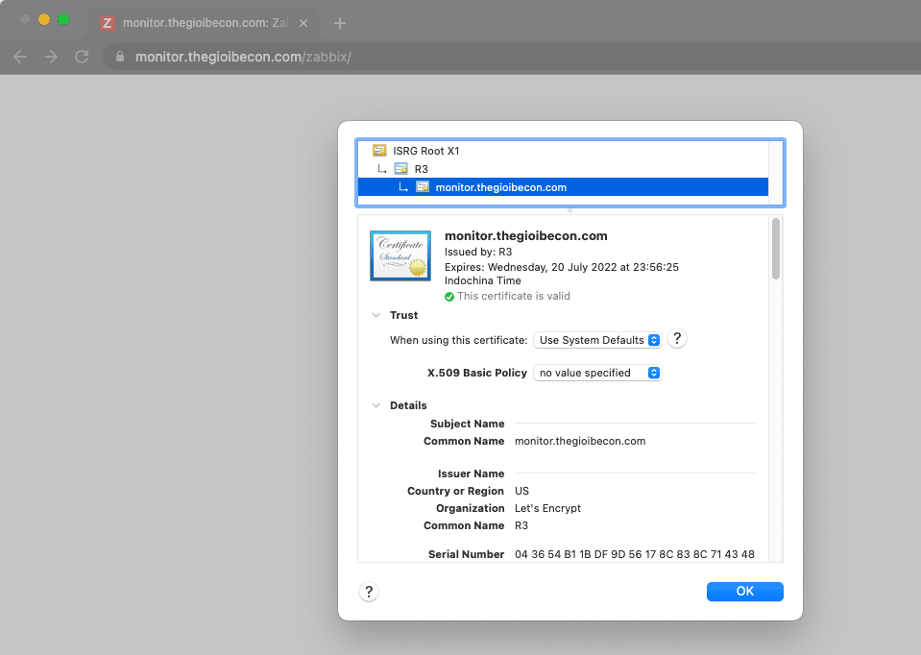Click the back navigation arrow
This screenshot has height=655, width=921.
(x=20, y=57)
